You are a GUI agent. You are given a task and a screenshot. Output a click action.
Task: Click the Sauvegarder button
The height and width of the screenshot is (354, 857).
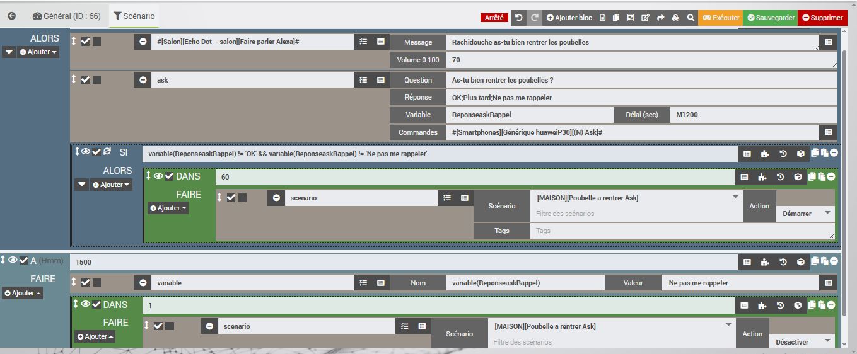[x=770, y=18]
